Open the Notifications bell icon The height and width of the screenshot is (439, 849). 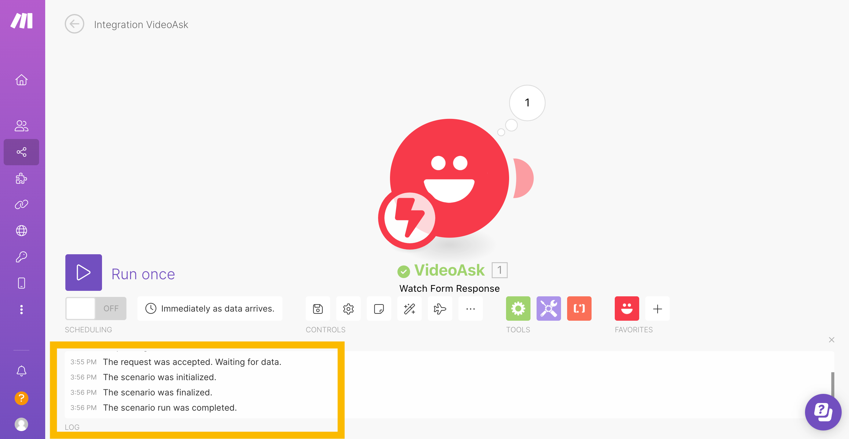coord(21,371)
